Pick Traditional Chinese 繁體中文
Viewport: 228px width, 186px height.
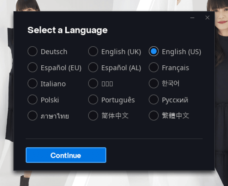(x=154, y=116)
